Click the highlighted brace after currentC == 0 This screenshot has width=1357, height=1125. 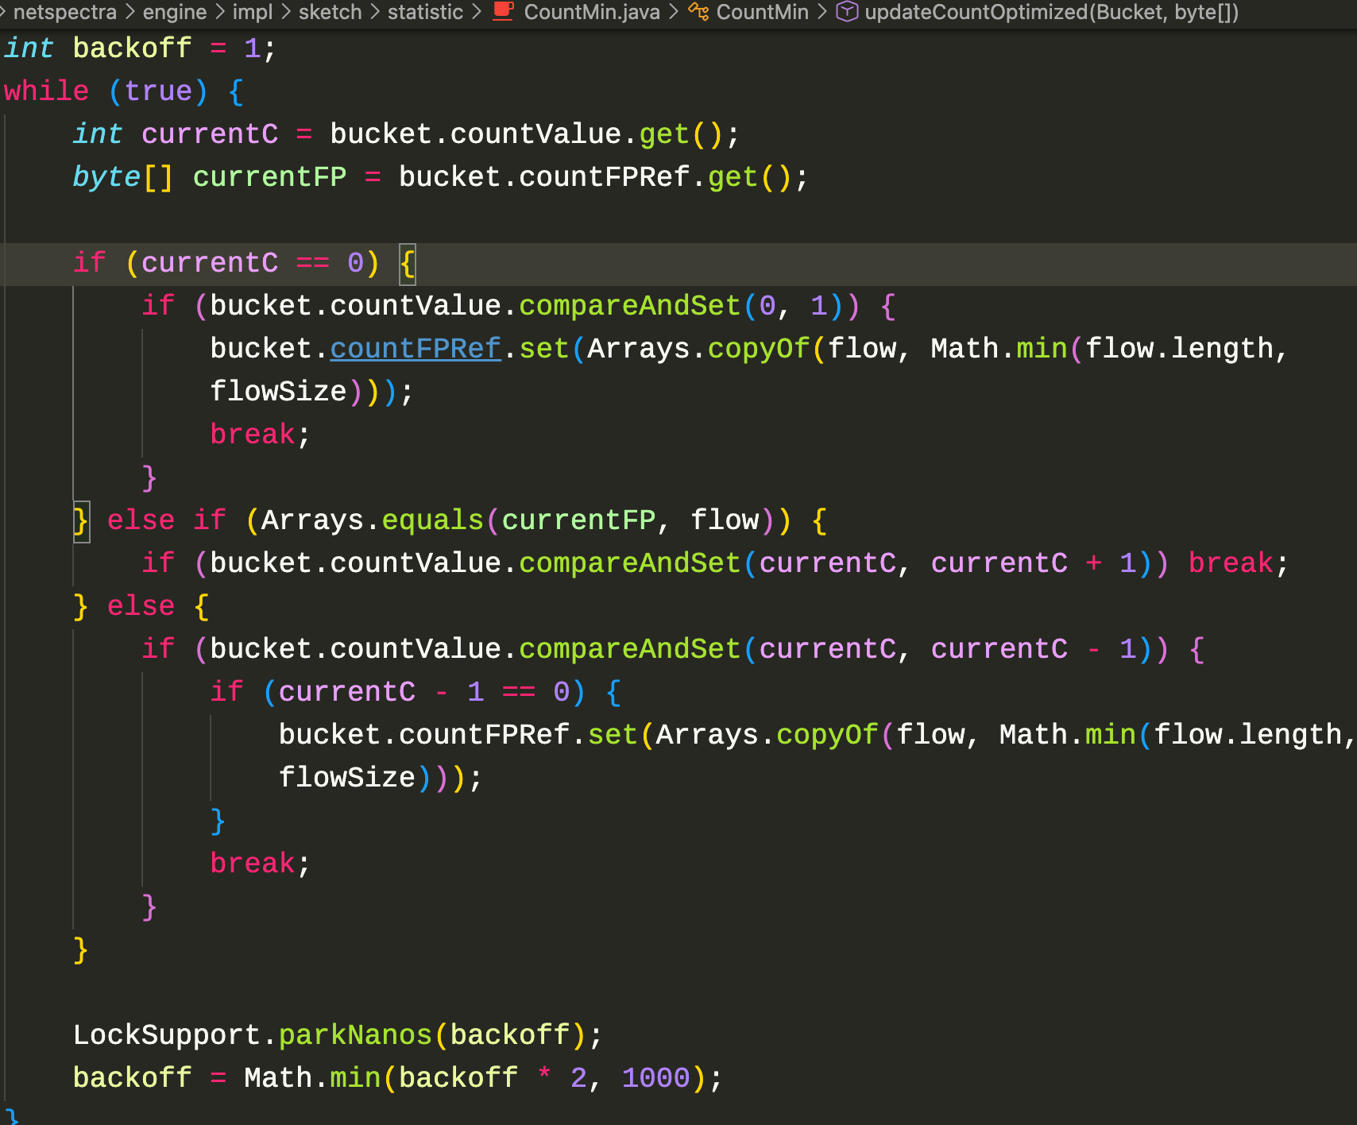pos(407,263)
